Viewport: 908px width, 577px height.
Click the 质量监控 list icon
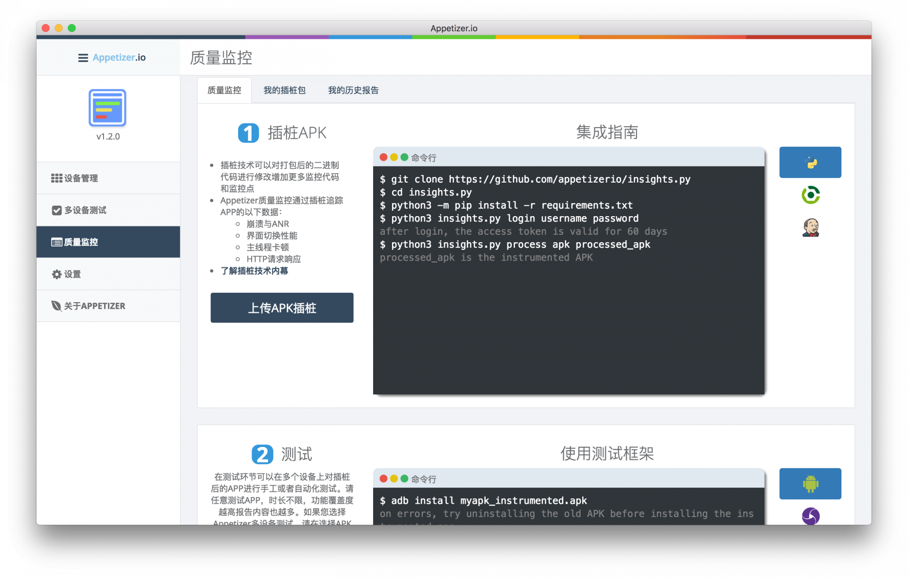pyautogui.click(x=57, y=242)
